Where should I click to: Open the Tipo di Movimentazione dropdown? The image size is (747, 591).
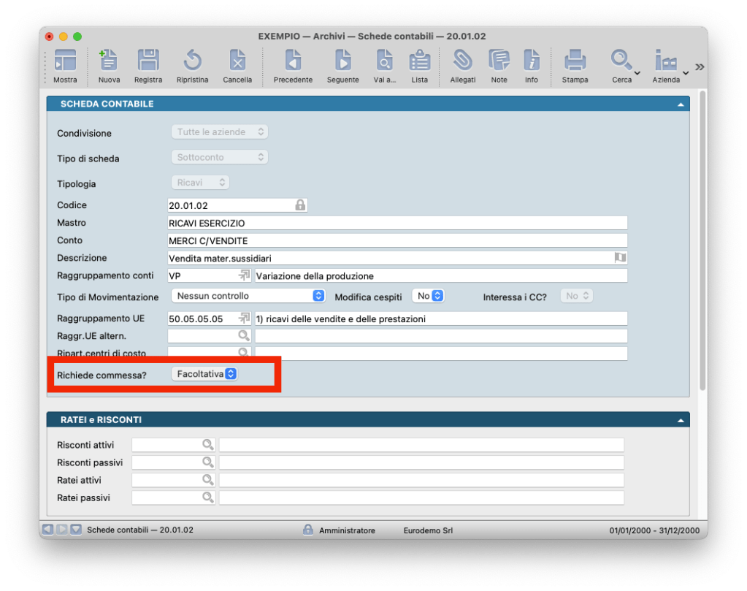[x=248, y=296]
